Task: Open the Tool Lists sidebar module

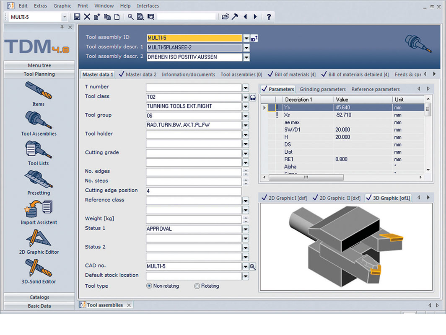Action: click(x=39, y=153)
